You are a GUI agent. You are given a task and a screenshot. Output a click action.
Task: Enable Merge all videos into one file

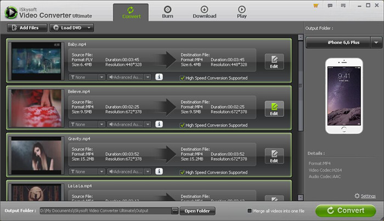250,211
